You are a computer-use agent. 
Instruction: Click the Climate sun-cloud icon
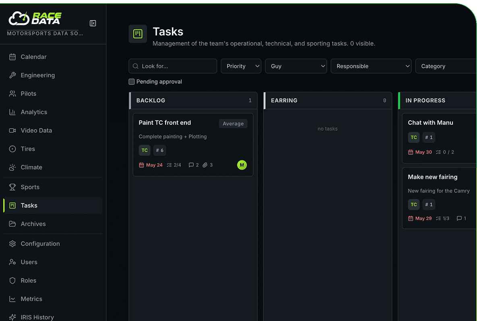tap(12, 167)
